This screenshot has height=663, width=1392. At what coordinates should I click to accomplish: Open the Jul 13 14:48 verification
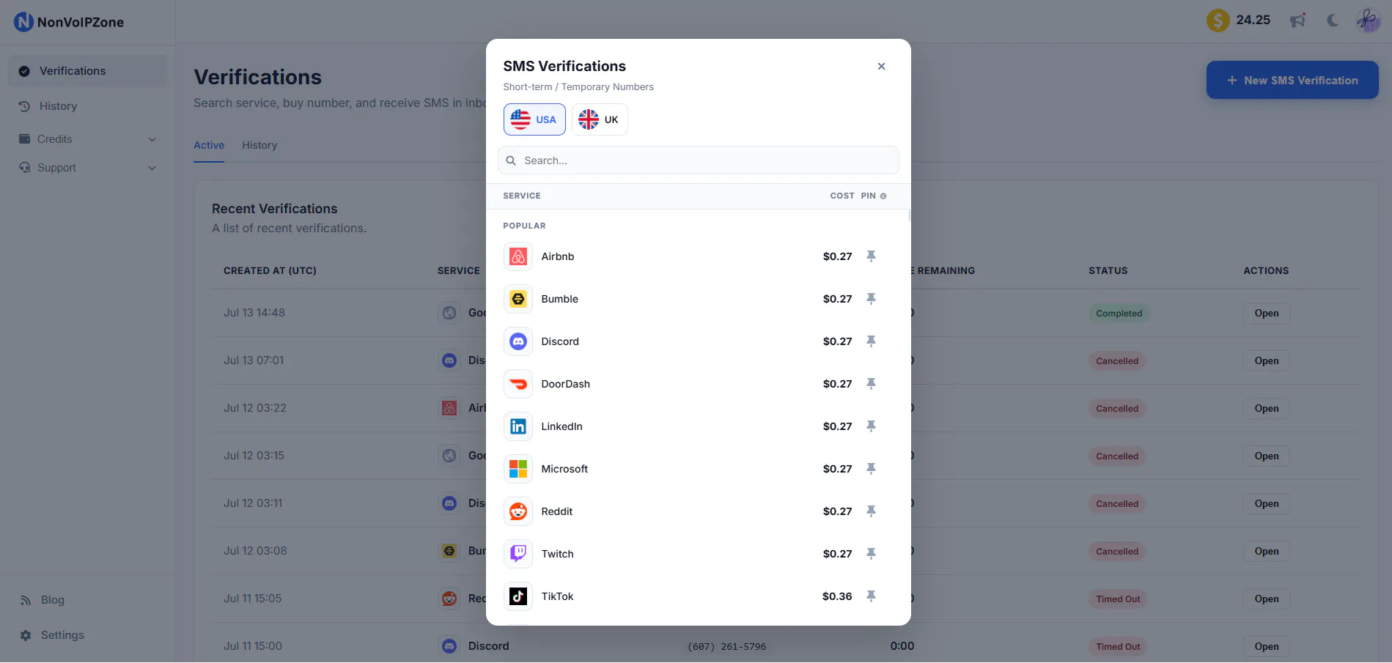coord(1266,314)
